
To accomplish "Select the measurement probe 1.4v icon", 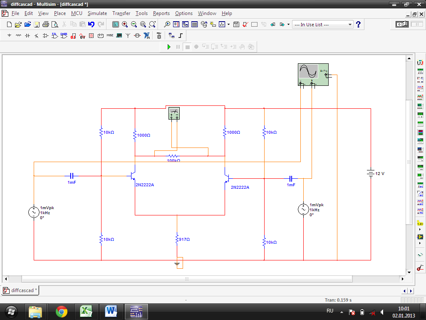I will 420,224.
